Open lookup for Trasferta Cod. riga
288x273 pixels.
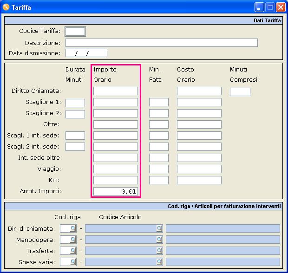coord(73,251)
